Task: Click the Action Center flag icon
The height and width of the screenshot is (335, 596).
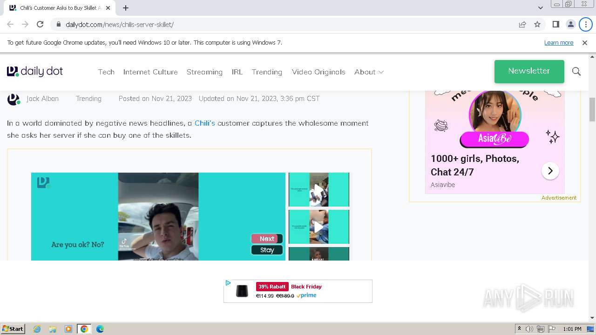Action: (x=552, y=329)
